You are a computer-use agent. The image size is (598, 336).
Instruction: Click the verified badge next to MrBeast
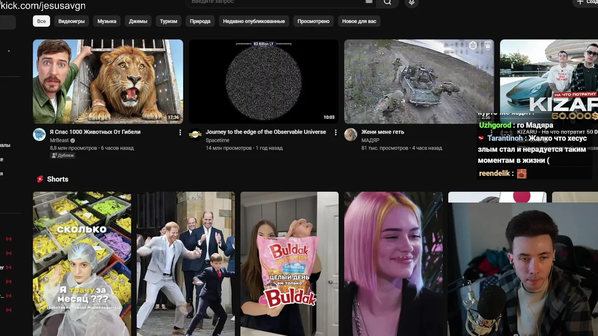click(72, 140)
